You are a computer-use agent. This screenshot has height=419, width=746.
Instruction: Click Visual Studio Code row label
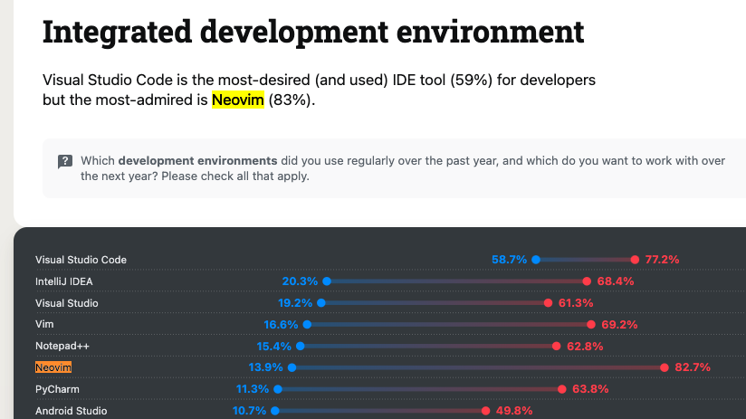81,260
